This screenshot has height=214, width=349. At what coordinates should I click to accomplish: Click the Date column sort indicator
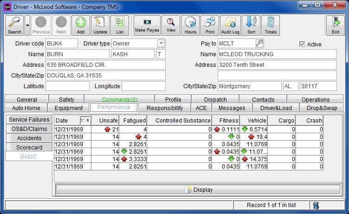85,121
